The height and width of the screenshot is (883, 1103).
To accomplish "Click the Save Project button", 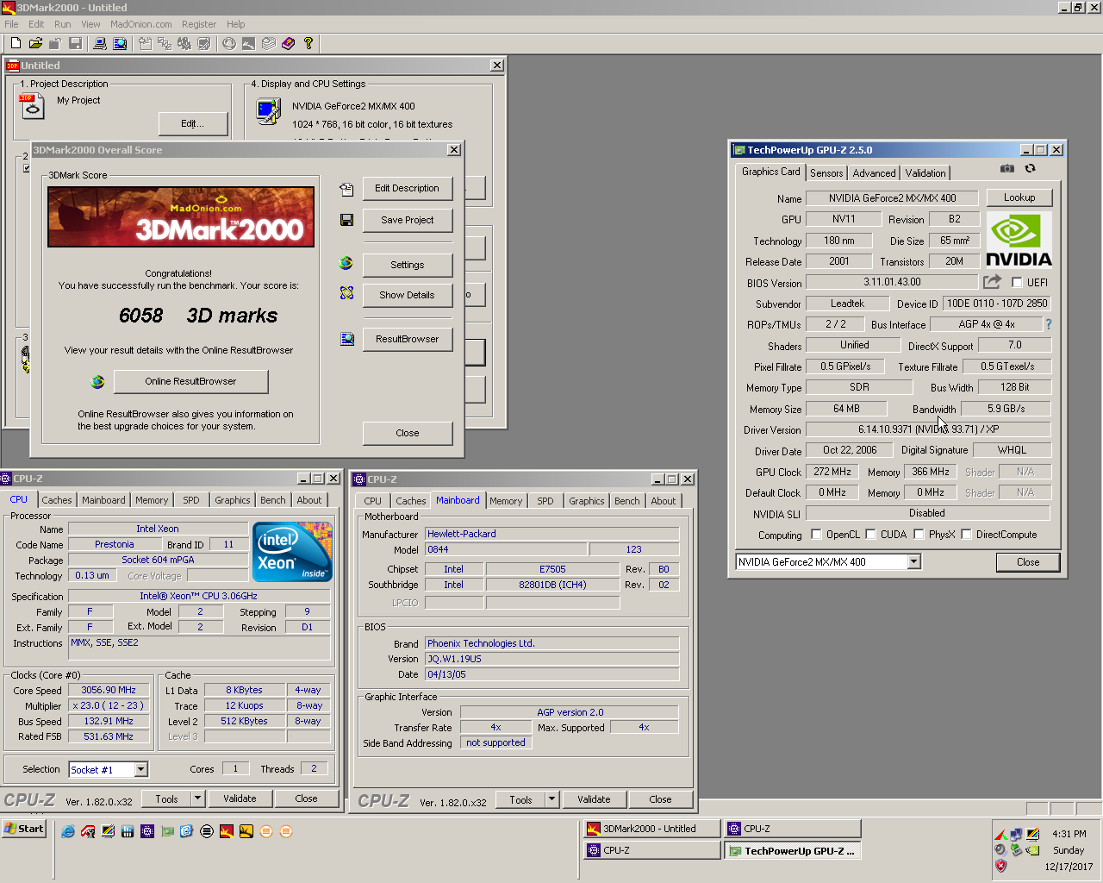I will point(407,220).
